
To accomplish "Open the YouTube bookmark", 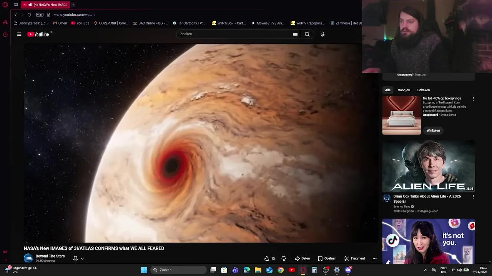I will tap(80, 23).
